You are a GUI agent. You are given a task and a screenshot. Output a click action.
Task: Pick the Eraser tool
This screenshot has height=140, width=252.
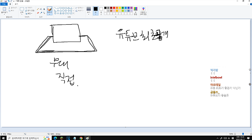coord(38,13)
